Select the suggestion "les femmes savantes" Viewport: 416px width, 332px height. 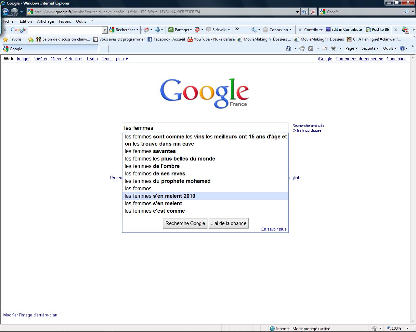coord(150,151)
